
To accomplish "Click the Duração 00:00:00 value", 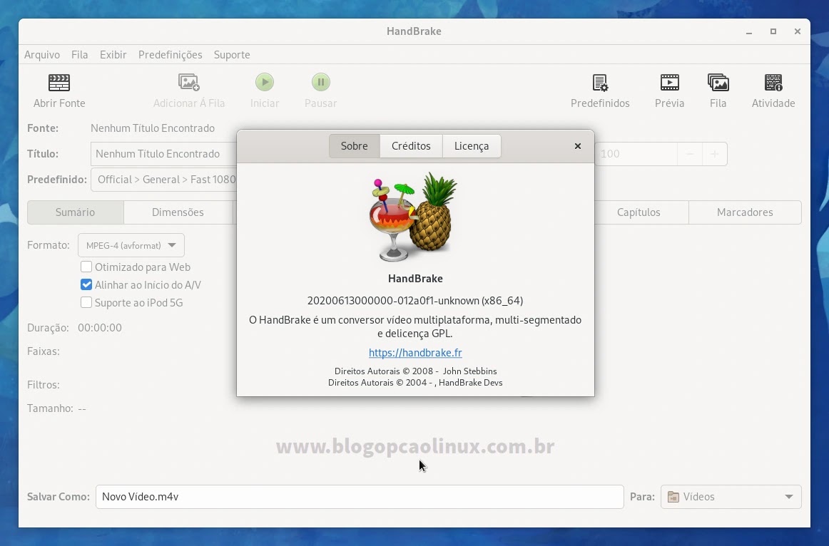I will click(x=99, y=328).
